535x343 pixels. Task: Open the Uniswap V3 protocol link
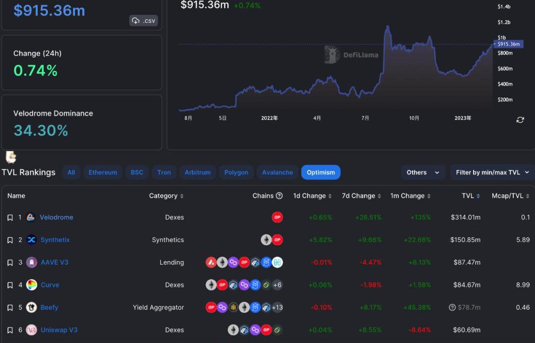59,330
